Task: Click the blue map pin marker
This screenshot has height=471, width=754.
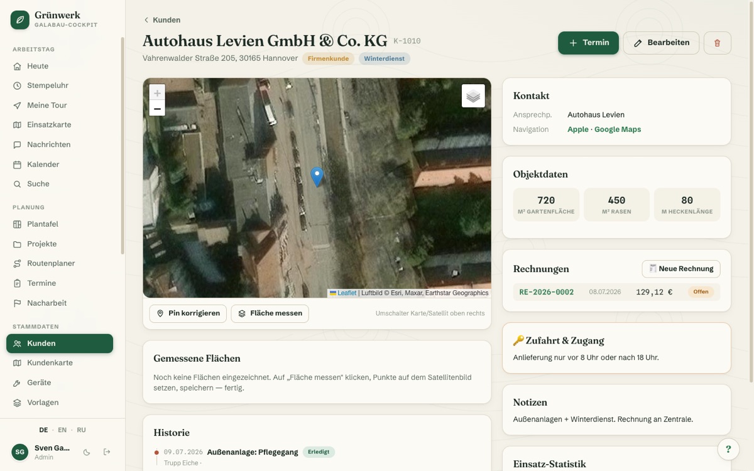Action: pos(317,176)
